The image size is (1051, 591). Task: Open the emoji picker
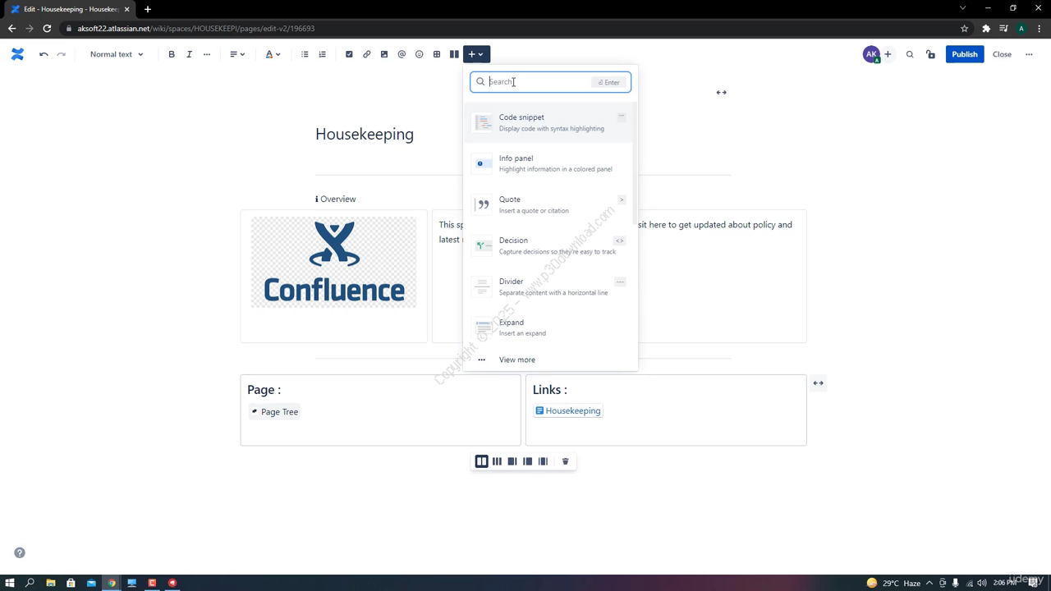click(x=419, y=54)
